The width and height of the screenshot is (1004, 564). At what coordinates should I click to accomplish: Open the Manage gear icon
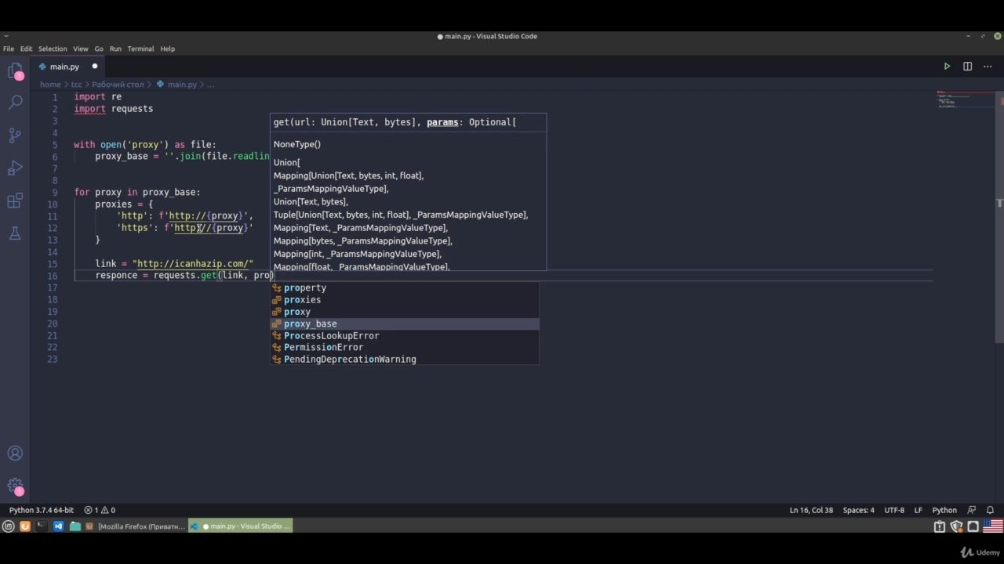coord(15,486)
